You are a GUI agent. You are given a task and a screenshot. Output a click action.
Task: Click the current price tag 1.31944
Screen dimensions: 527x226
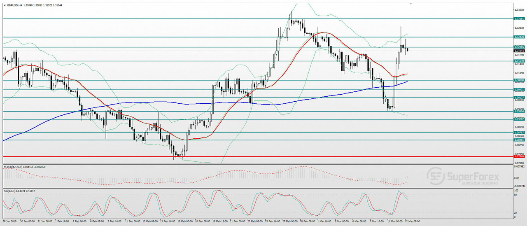pyautogui.click(x=519, y=51)
